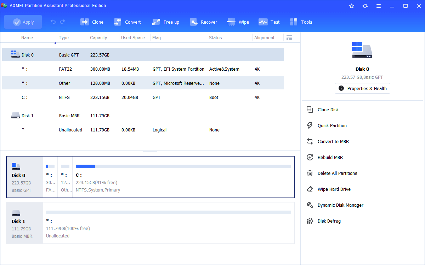Click Convert to MBR option
425x265 pixels.
(x=333, y=142)
